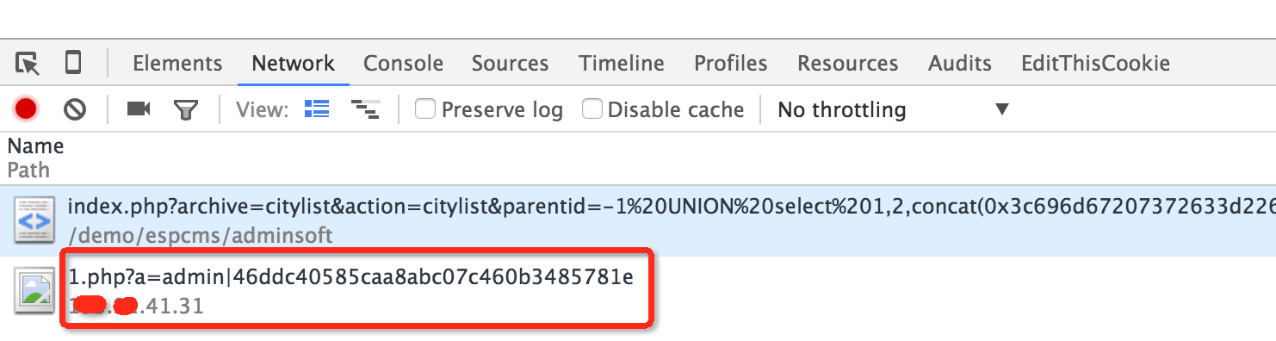1276x341 pixels.
Task: Enable the Preserve log checkbox
Action: tap(424, 109)
